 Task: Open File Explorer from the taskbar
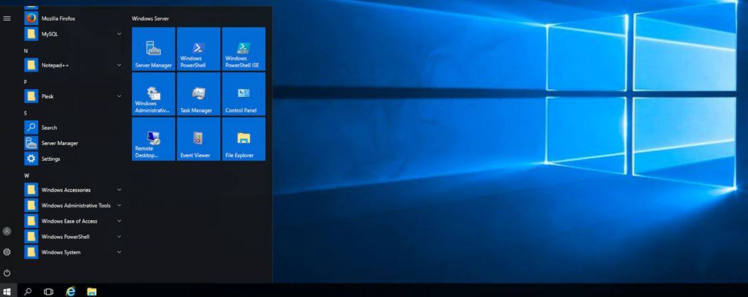[91, 292]
